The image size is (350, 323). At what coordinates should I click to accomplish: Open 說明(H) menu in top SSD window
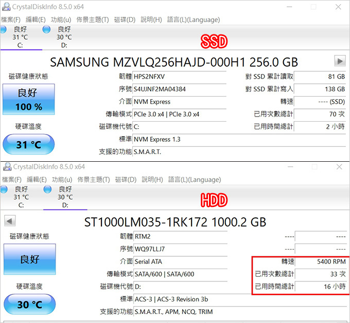[151, 20]
